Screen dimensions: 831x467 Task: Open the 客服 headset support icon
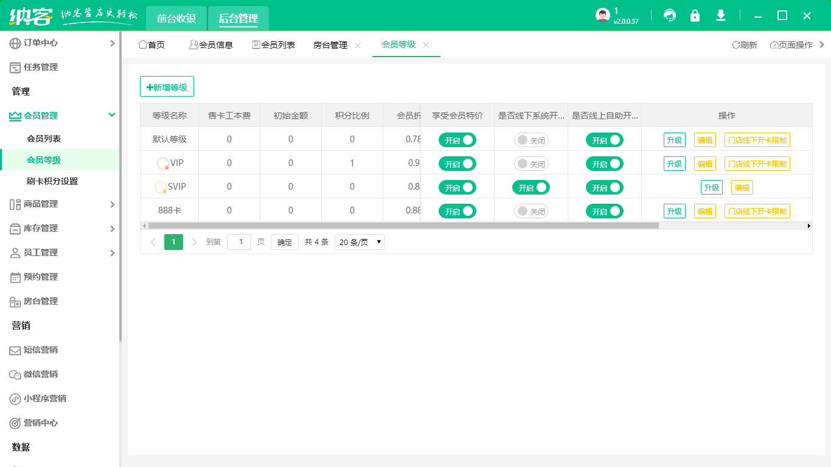point(670,16)
